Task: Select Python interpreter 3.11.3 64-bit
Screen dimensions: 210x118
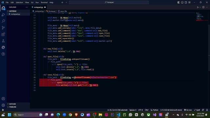Action: tap(171, 110)
